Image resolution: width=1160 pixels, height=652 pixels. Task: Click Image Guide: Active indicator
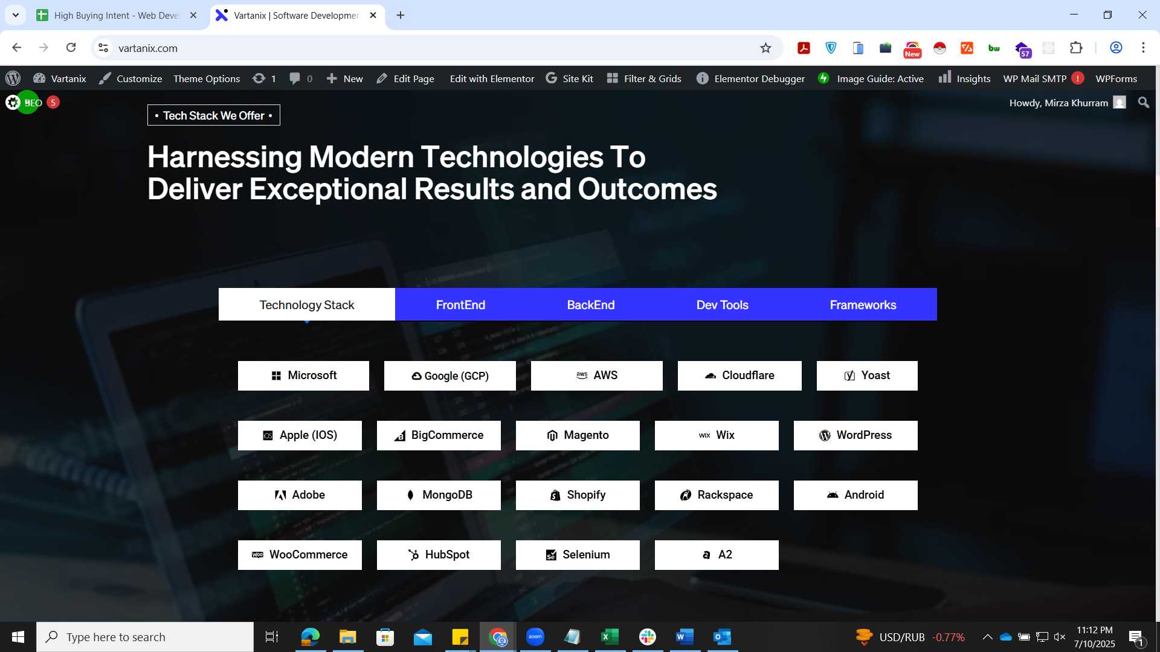pos(871,78)
